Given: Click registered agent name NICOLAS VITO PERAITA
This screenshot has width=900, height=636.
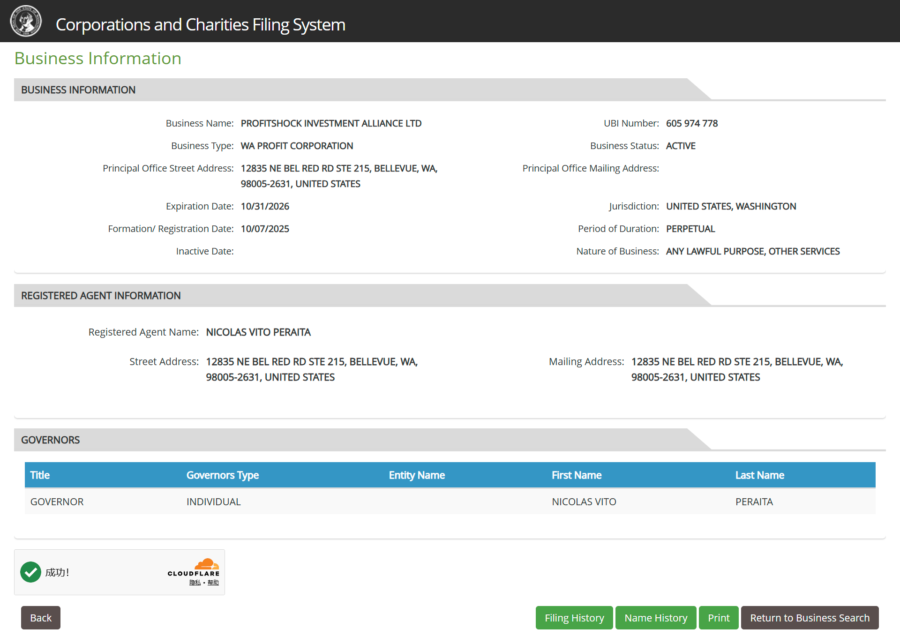Looking at the screenshot, I should (x=258, y=332).
